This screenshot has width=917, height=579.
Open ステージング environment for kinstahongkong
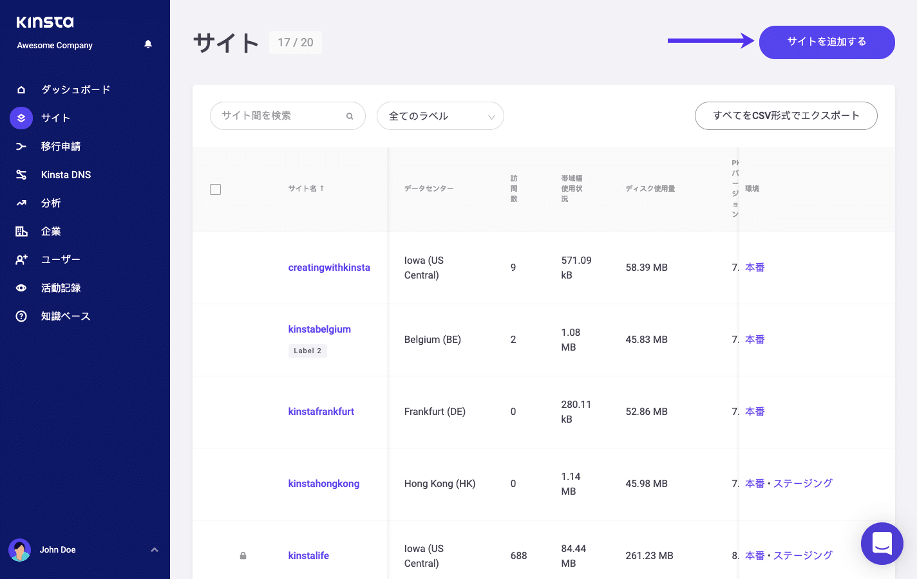pos(803,484)
